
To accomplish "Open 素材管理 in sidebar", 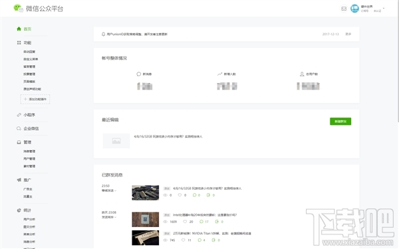I will click(x=29, y=166).
